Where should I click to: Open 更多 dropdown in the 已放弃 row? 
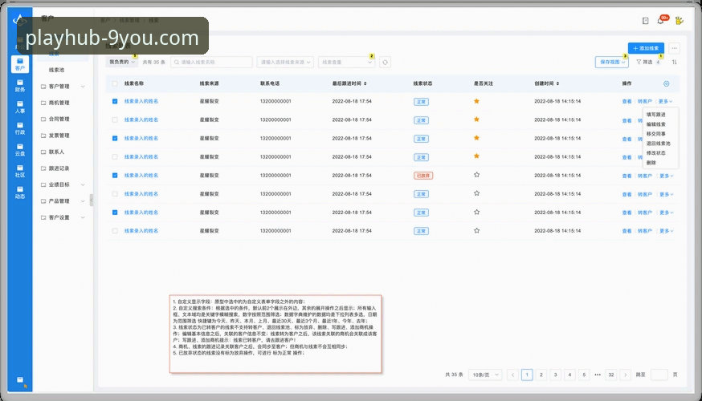(666, 176)
